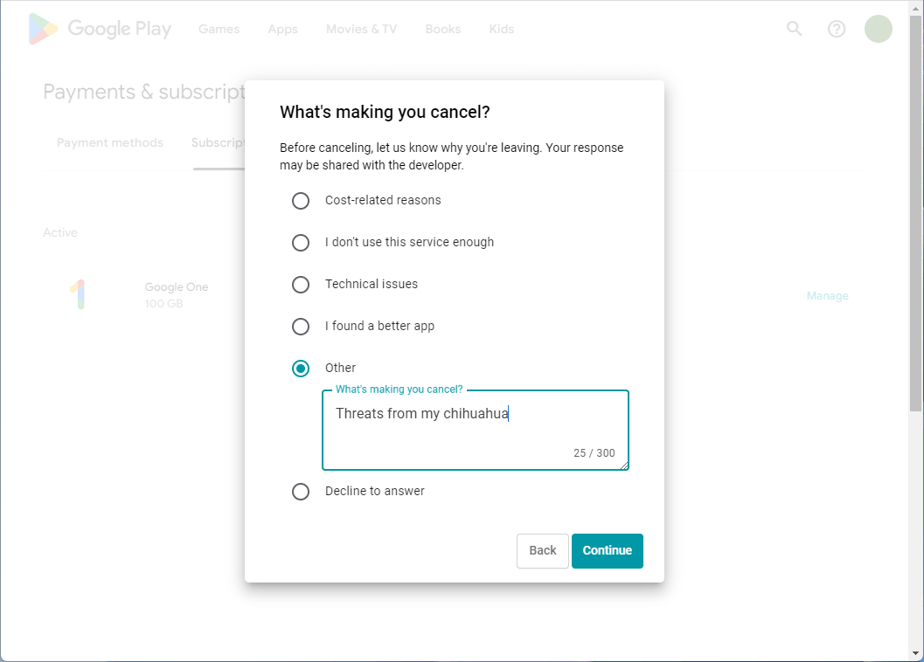
Task: Select I don't use this service enough
Action: point(301,242)
